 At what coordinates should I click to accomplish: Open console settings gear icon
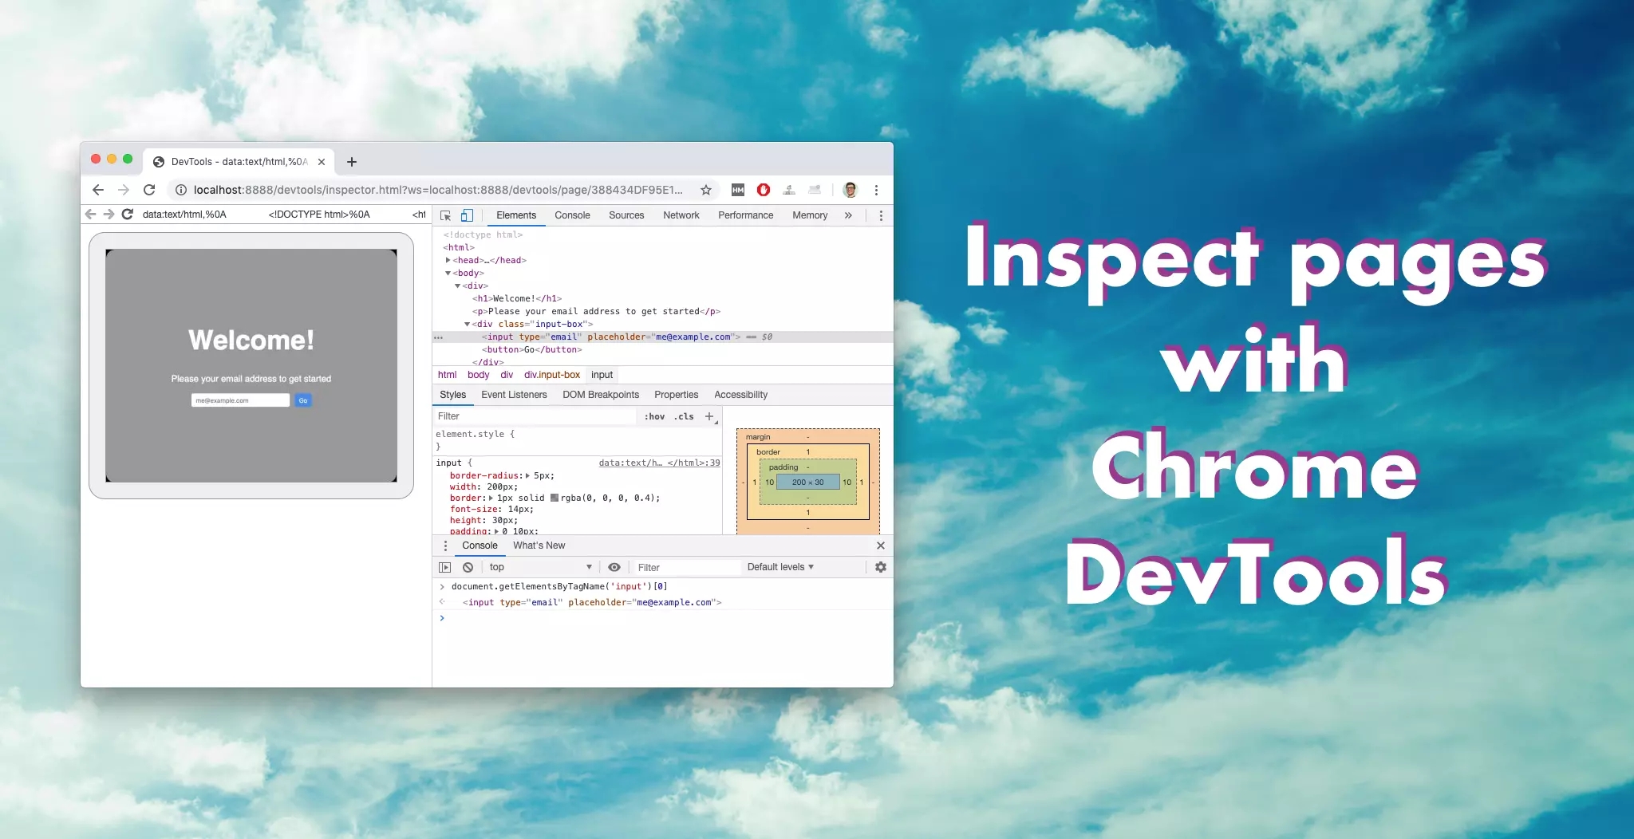(x=881, y=567)
